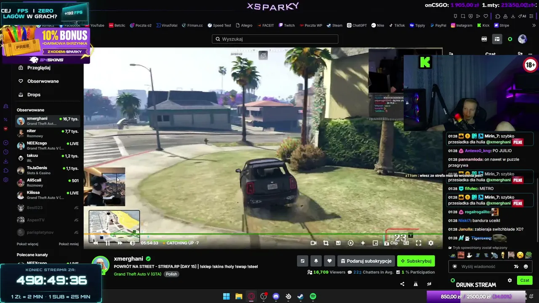
Task: Open the Clip tool in player
Action: (x=391, y=243)
